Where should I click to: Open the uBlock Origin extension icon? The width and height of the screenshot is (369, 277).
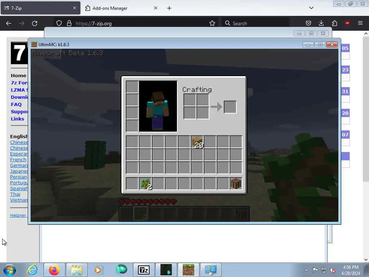347,23
